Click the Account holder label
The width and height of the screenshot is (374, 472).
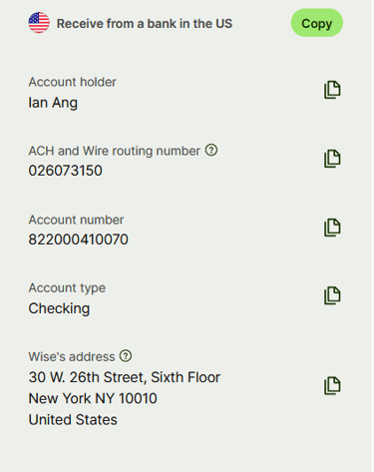(72, 82)
